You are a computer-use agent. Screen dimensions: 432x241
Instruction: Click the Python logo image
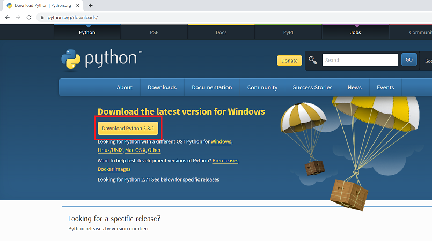click(101, 59)
